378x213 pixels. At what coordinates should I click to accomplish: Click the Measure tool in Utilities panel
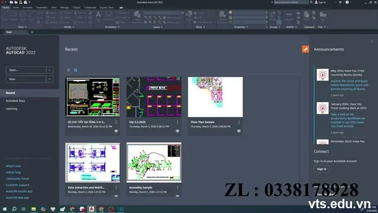click(289, 15)
